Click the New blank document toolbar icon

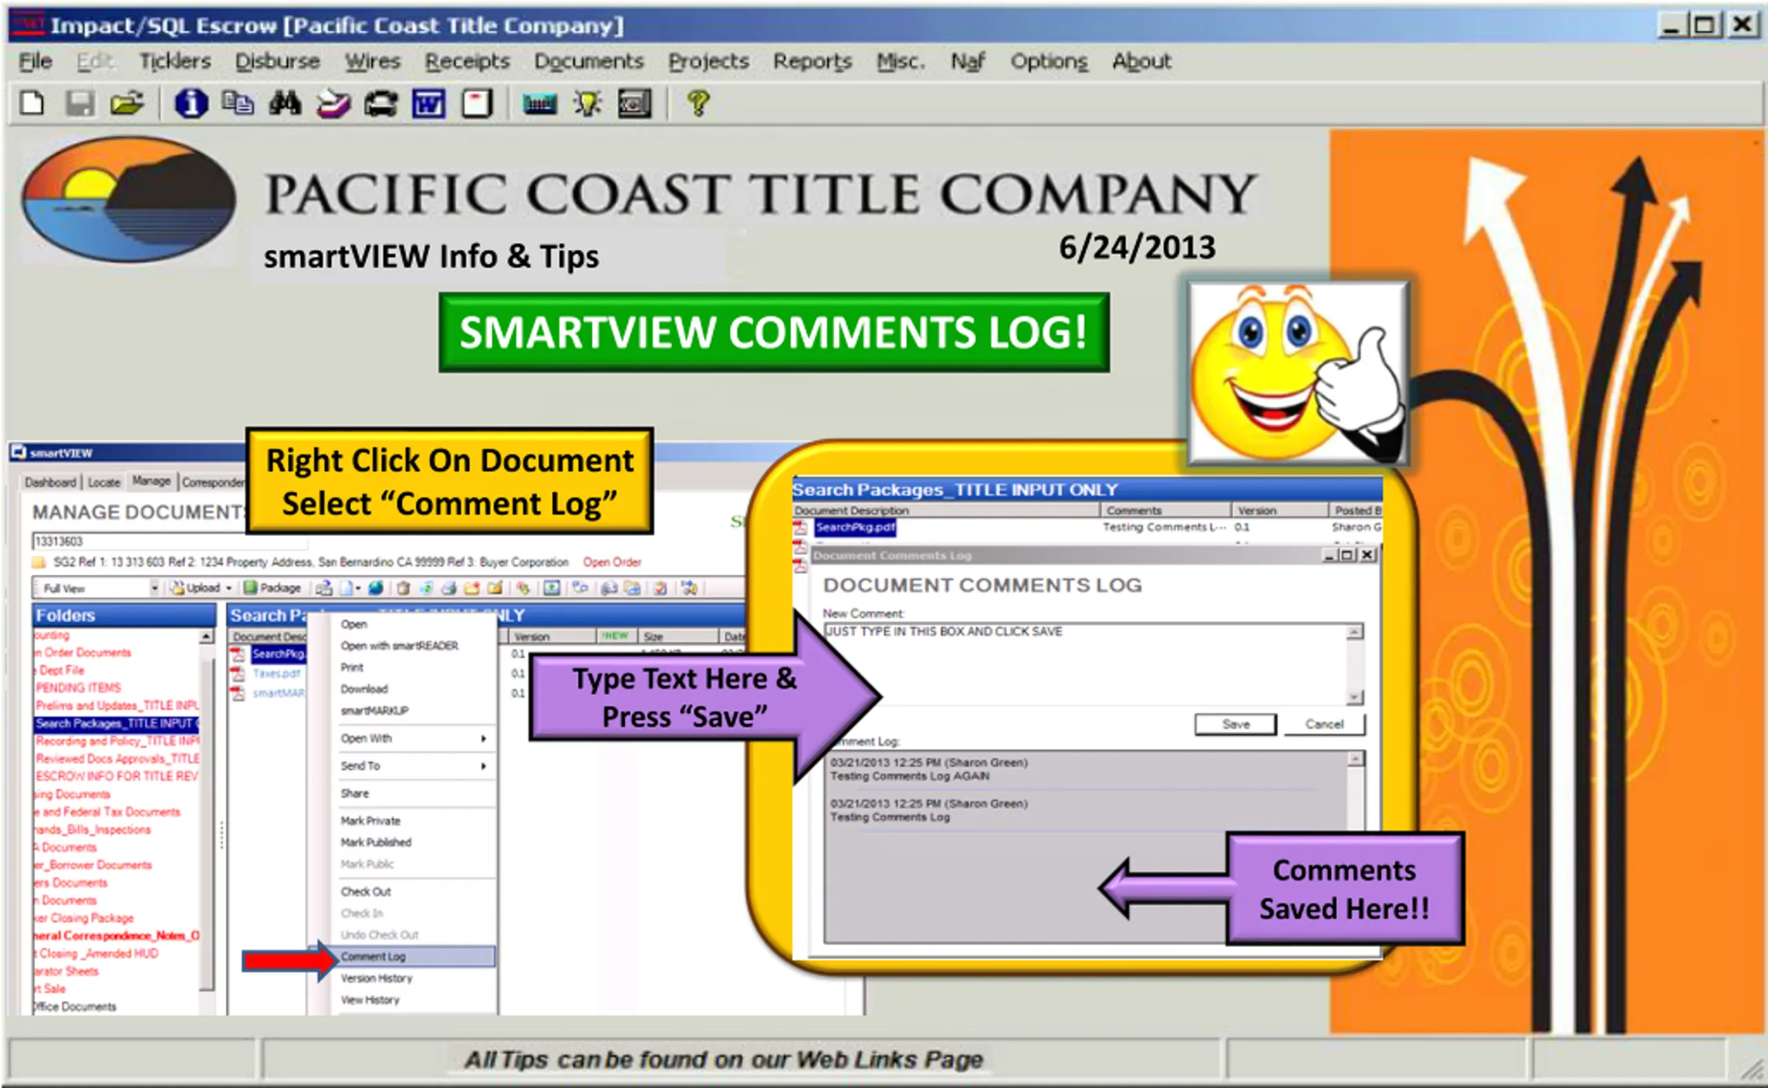click(32, 104)
